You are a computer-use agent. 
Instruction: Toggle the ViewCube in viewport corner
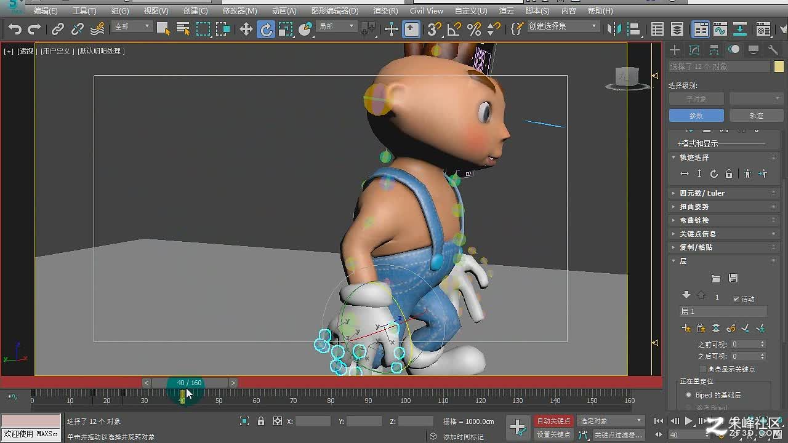627,79
